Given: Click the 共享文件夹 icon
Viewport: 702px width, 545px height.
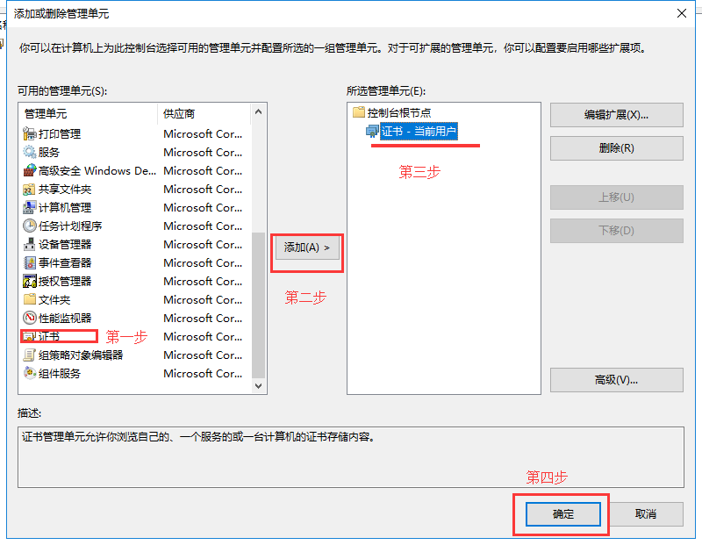Looking at the screenshot, I should pyautogui.click(x=30, y=189).
